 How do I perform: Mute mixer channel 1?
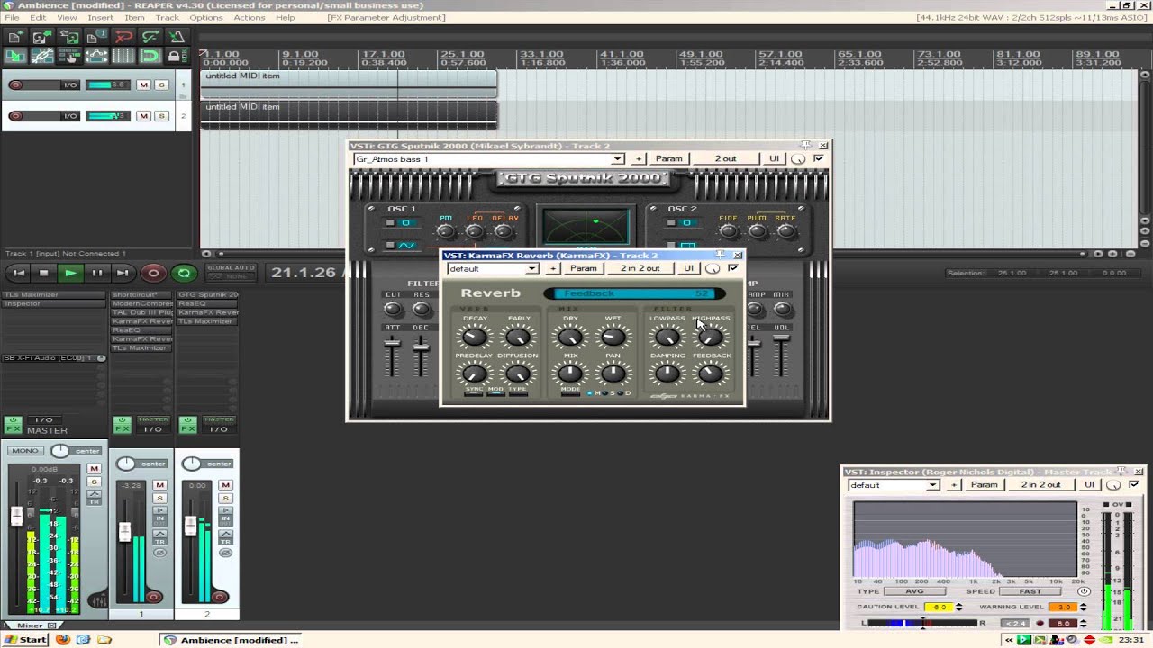pos(159,485)
